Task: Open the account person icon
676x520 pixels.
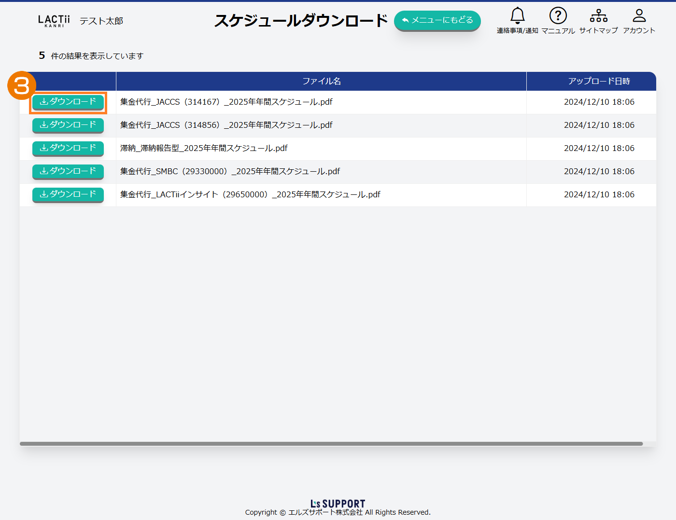Action: [639, 16]
